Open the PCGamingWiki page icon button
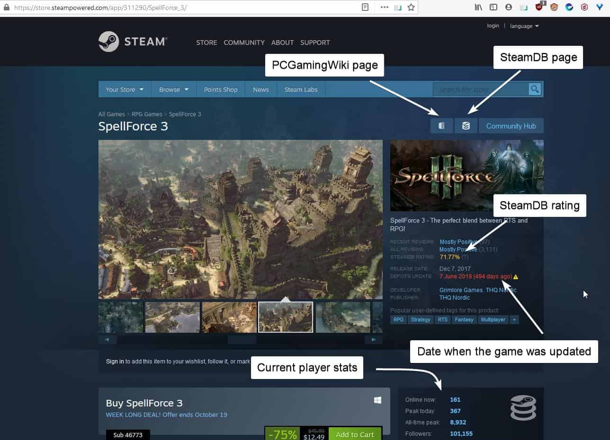 tap(441, 126)
